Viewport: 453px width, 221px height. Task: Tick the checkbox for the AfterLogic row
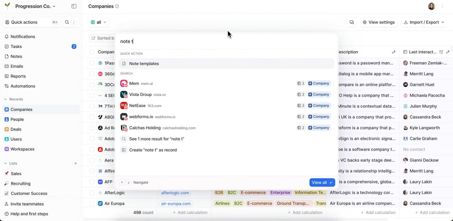[92, 193]
